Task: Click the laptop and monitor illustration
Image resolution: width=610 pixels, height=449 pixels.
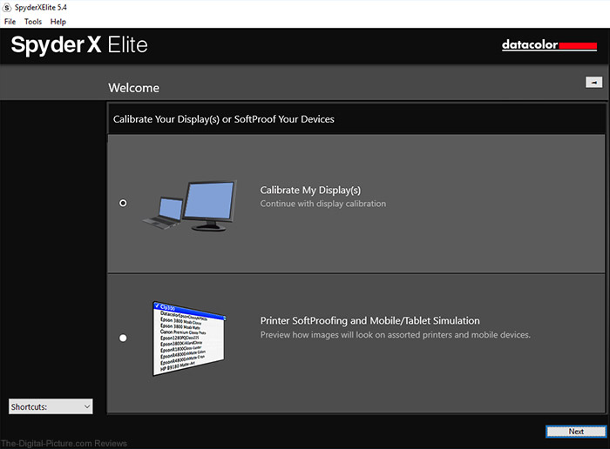Action: point(189,205)
